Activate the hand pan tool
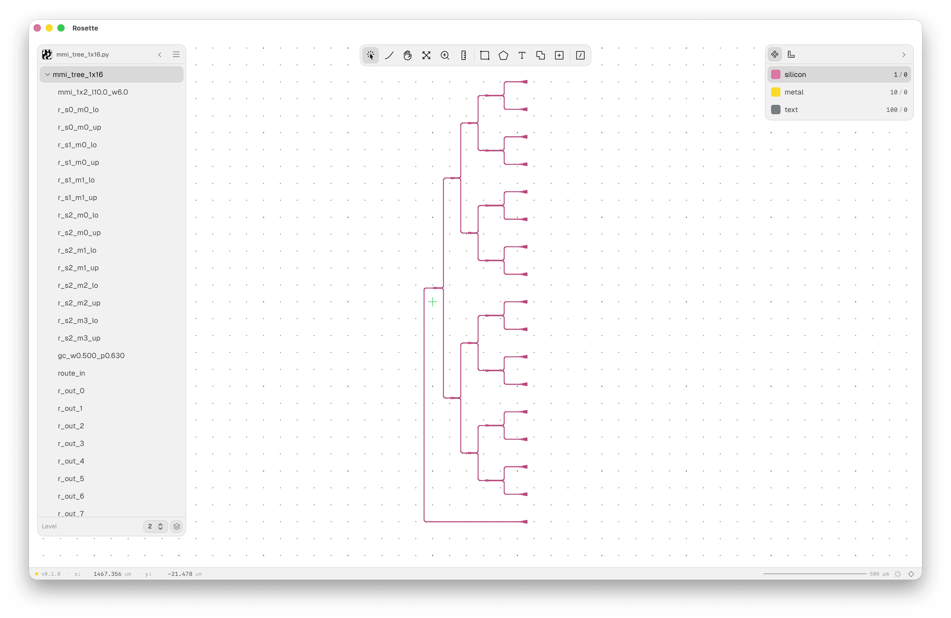951x618 pixels. [x=408, y=55]
